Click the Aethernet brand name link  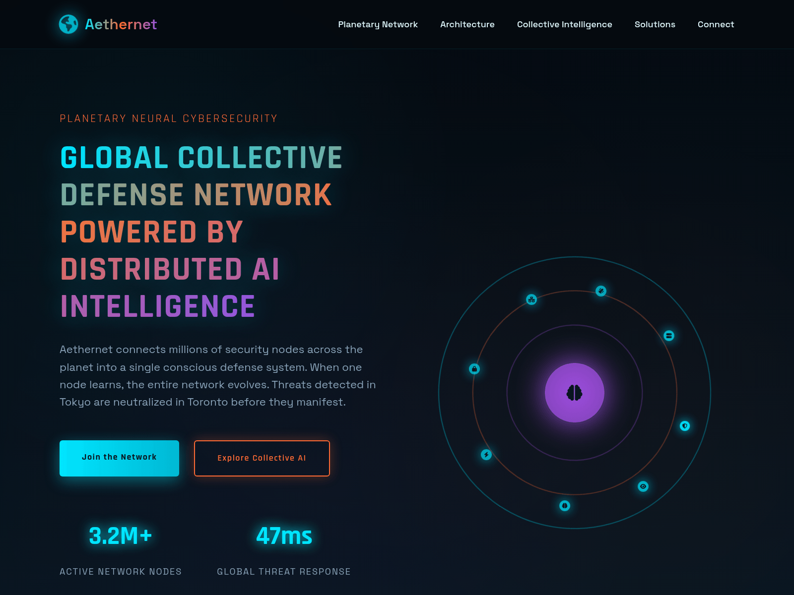[121, 24]
